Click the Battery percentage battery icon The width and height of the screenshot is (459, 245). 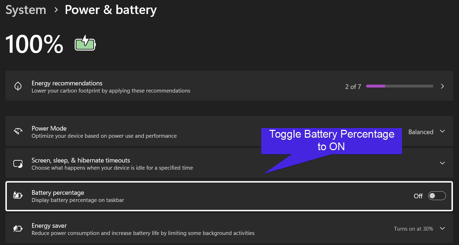[x=18, y=196]
